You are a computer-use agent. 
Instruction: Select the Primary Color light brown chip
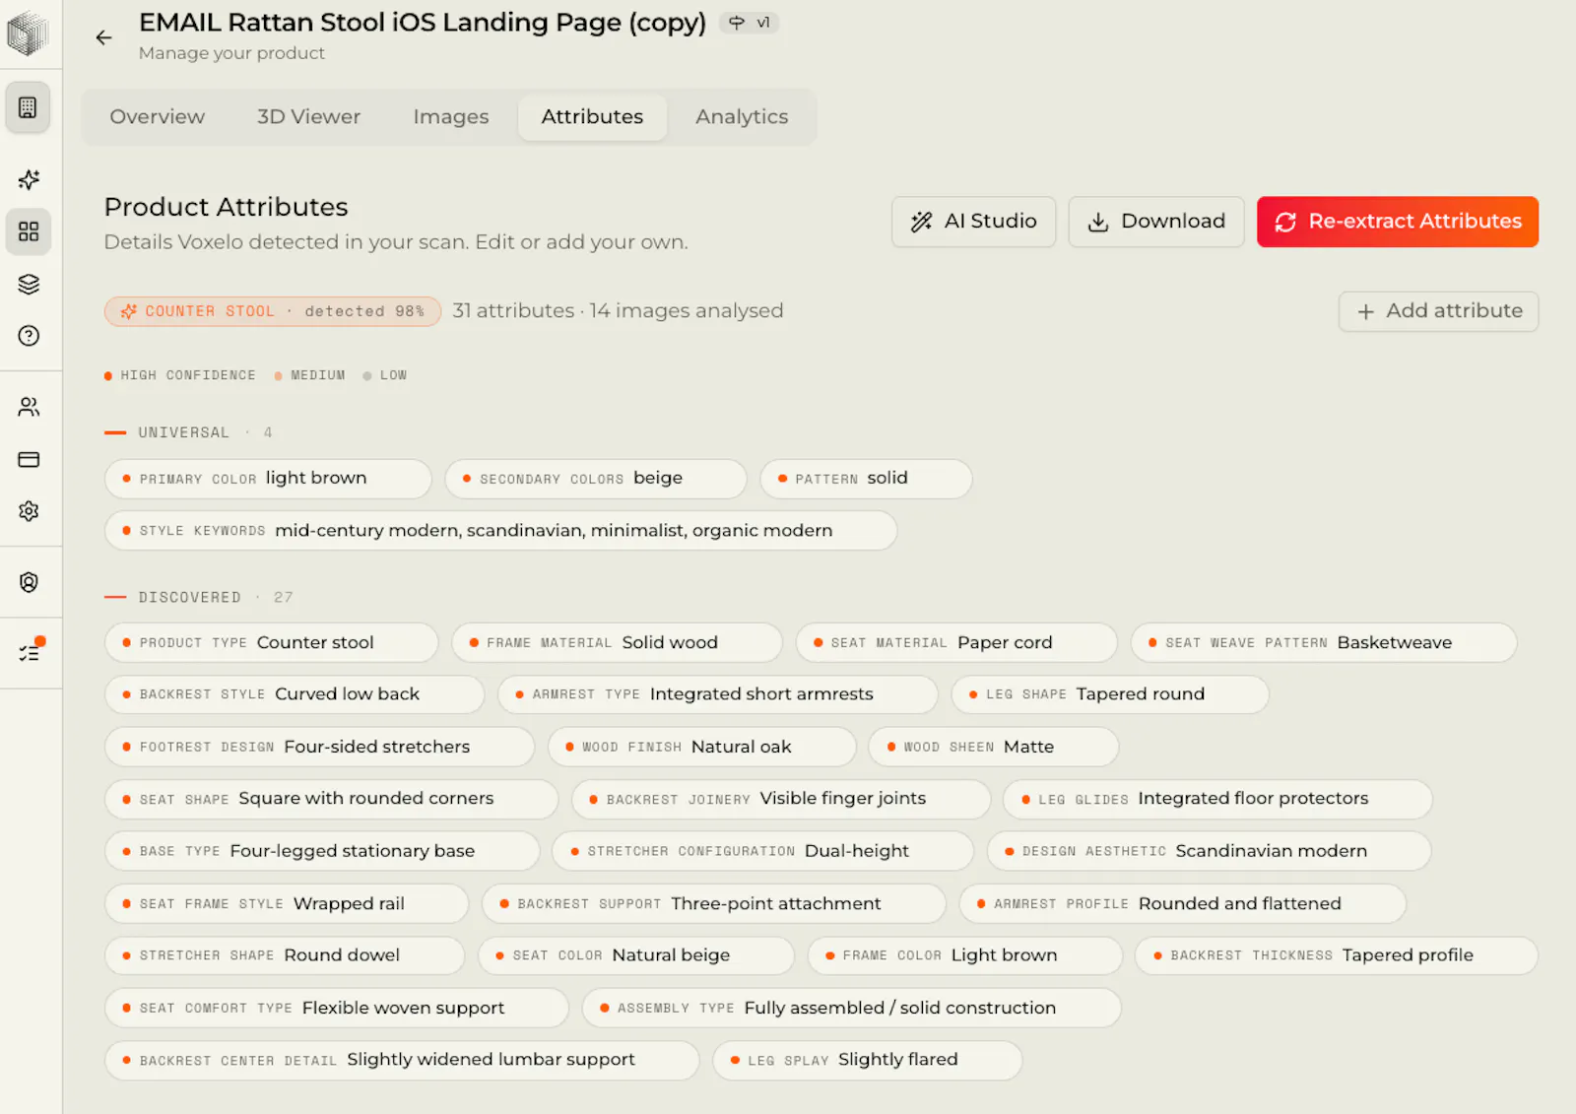268,479
